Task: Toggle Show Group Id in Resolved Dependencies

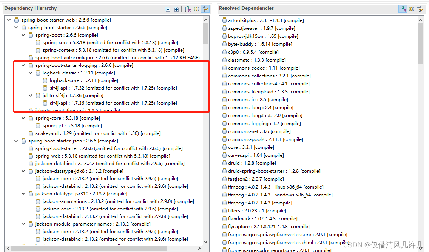Action: tap(411, 9)
